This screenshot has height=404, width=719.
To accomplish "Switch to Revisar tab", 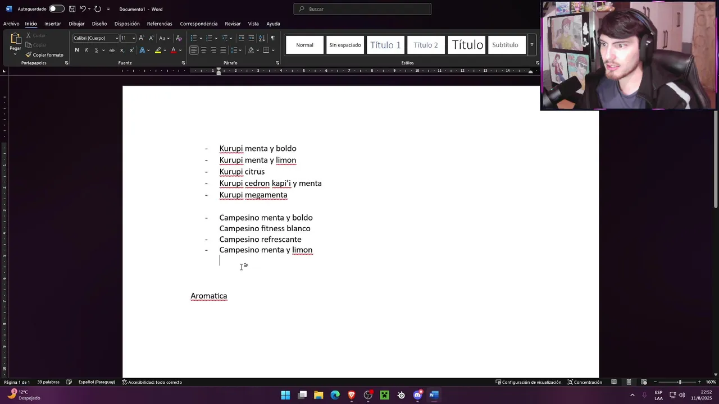I will point(233,24).
